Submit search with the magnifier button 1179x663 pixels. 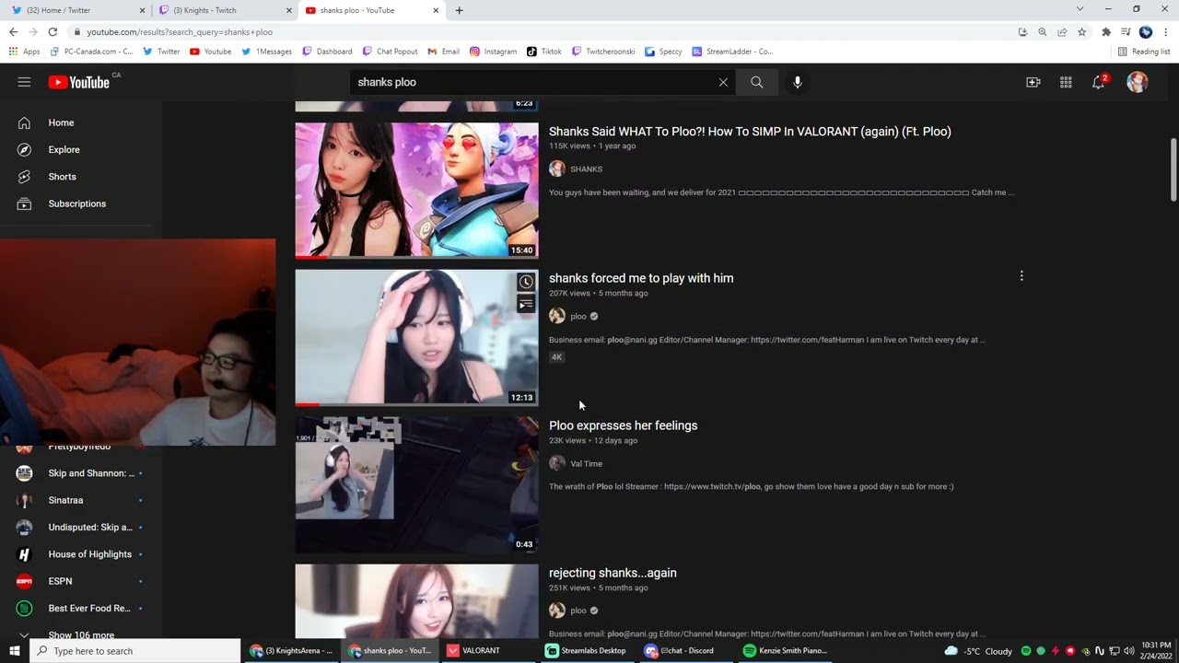point(756,82)
